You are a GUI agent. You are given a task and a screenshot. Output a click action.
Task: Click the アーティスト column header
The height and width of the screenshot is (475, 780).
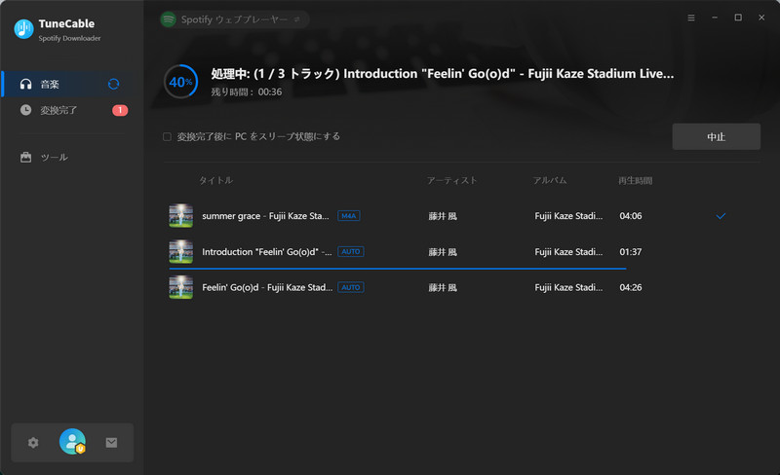click(451, 180)
